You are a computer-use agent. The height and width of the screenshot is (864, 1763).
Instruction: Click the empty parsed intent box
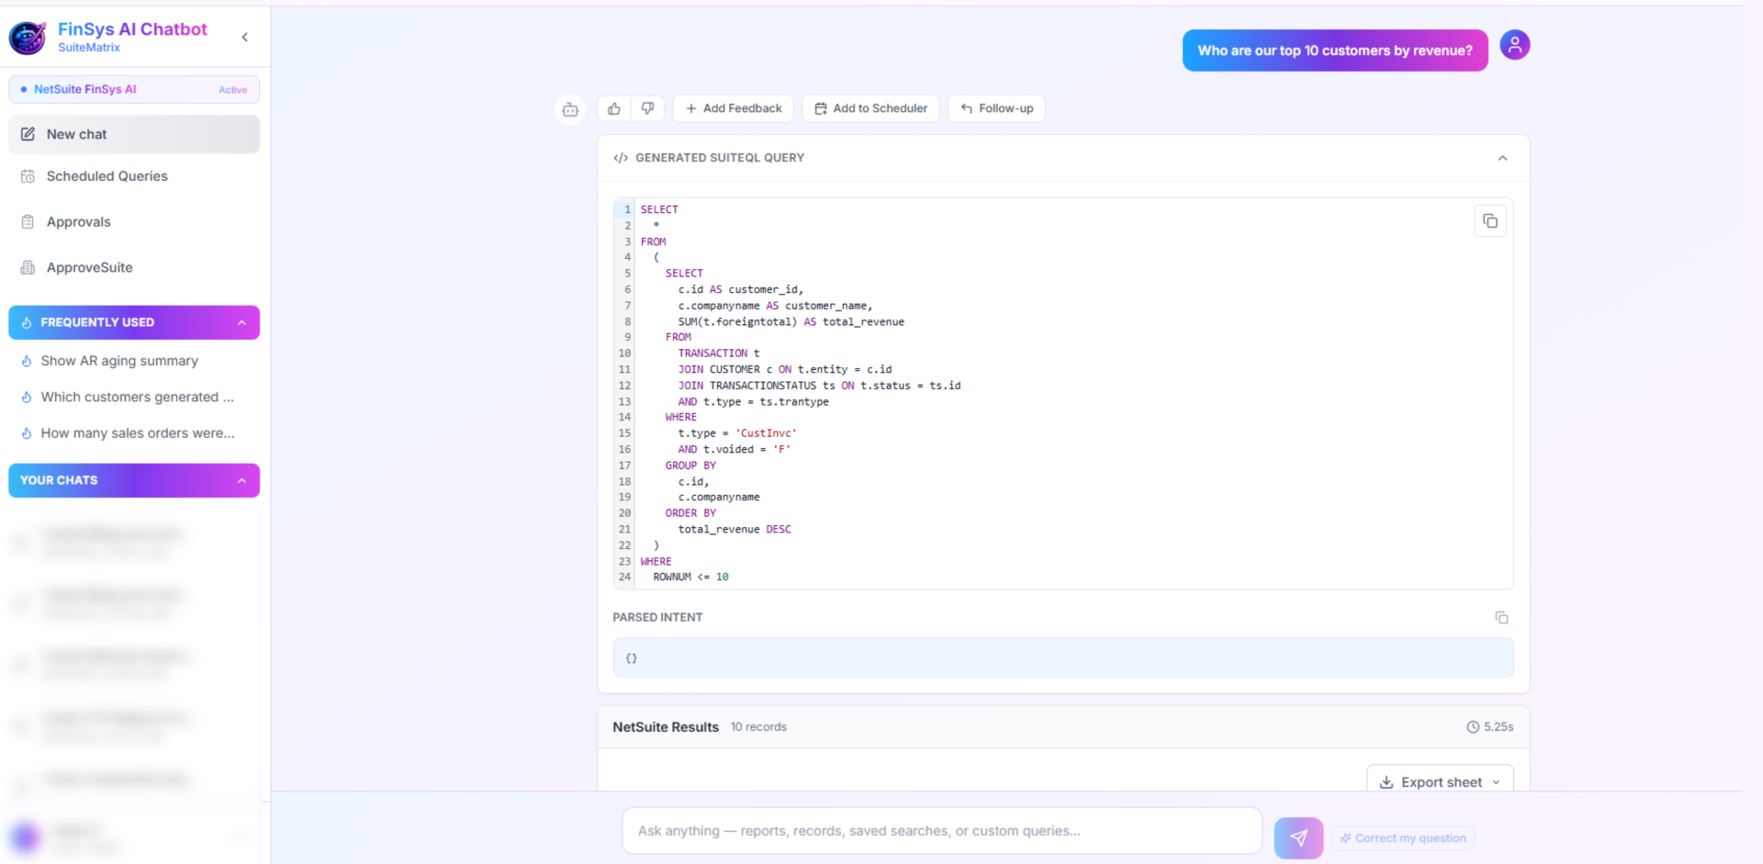point(1062,658)
